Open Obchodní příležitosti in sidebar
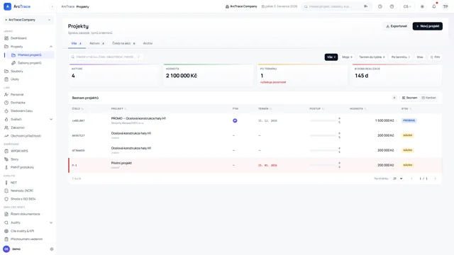This screenshot has height=255, width=454. pos(26,136)
